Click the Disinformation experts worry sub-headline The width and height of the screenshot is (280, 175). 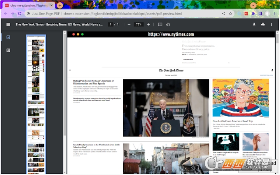click(97, 100)
